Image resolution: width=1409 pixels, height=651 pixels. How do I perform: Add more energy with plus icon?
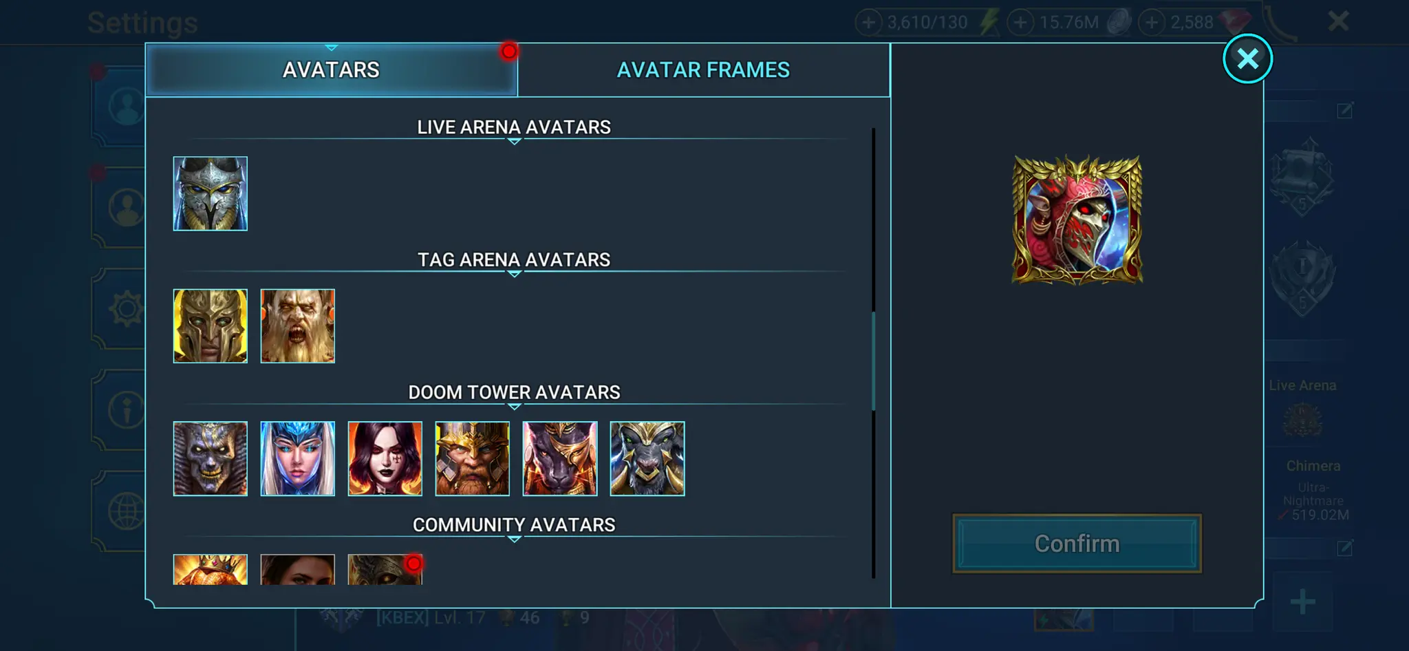click(868, 22)
